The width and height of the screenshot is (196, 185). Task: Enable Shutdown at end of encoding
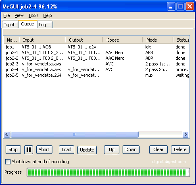coord(8,162)
